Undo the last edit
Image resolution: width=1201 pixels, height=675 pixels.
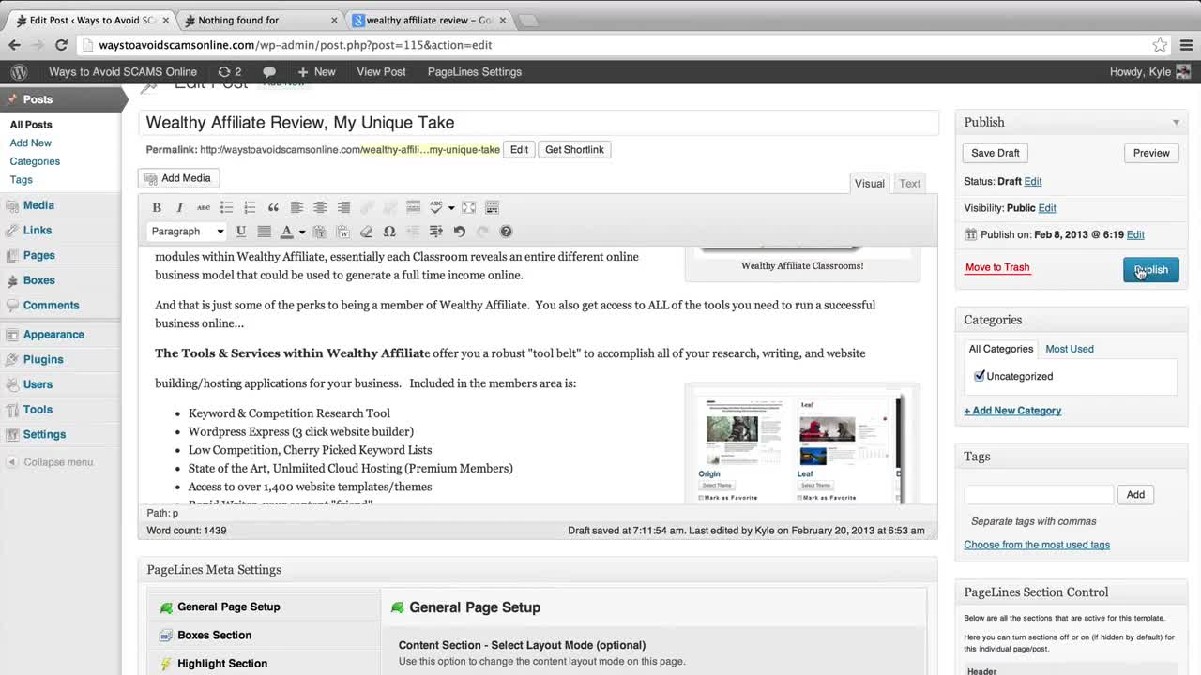460,232
